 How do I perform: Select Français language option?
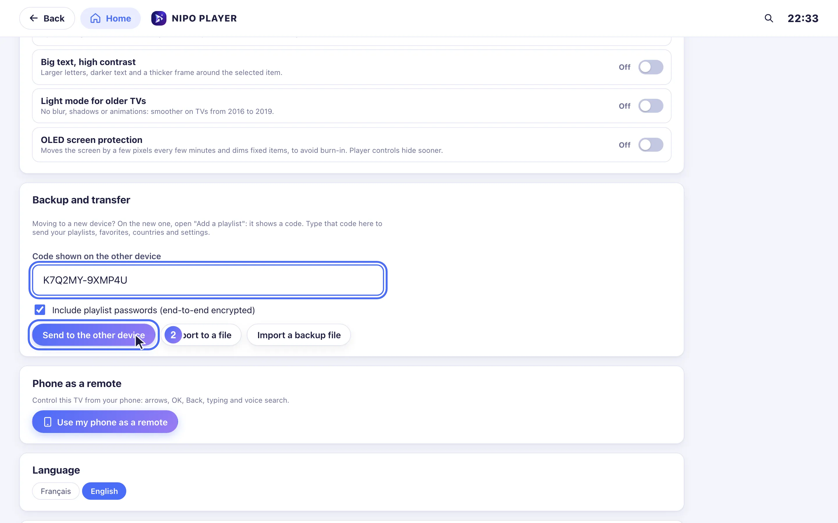coord(56,491)
